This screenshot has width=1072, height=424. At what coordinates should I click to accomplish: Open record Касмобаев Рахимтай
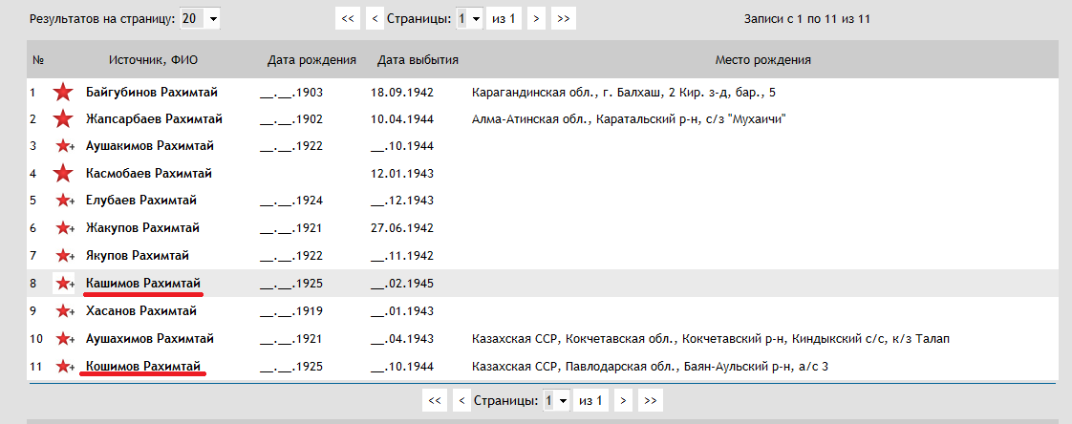click(149, 174)
